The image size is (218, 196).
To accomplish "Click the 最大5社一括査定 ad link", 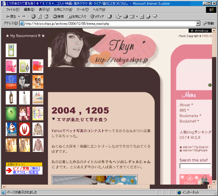I will pyautogui.click(x=26, y=172).
